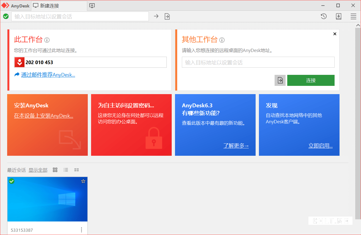Click the 发现 card heading
Screen dimensions: 361x235
[272, 105]
